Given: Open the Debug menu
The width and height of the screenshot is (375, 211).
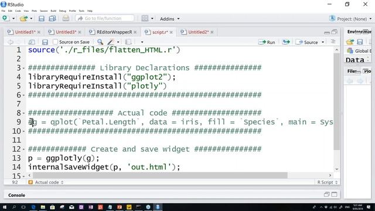Looking at the screenshot, I should coord(63,11).
